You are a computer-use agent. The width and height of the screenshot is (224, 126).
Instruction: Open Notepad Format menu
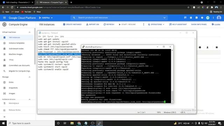click(50, 36)
